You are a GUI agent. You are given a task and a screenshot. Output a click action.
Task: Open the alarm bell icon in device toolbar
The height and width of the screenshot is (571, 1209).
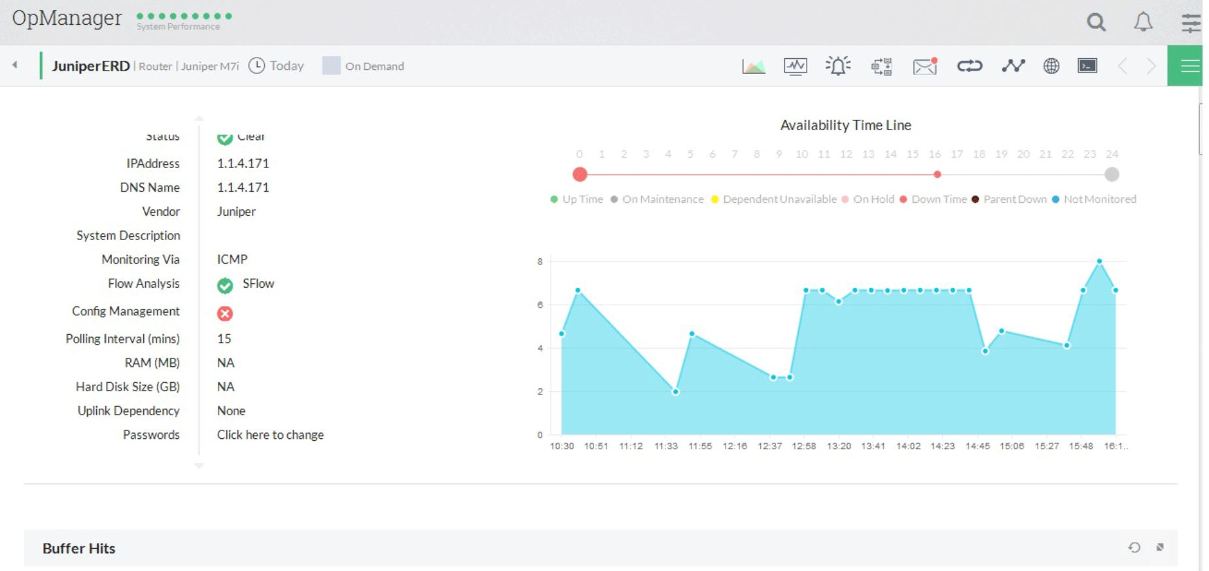(x=837, y=66)
